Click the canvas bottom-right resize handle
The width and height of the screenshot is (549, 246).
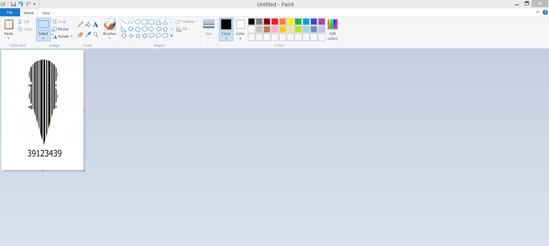(84, 170)
